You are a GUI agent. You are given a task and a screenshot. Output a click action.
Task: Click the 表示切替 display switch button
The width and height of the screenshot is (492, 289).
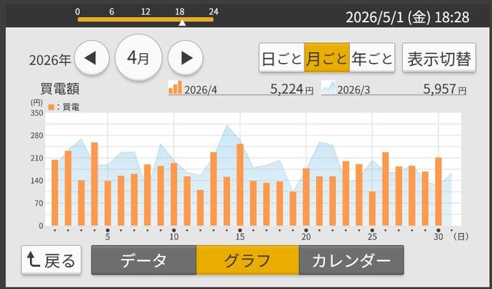439,58
